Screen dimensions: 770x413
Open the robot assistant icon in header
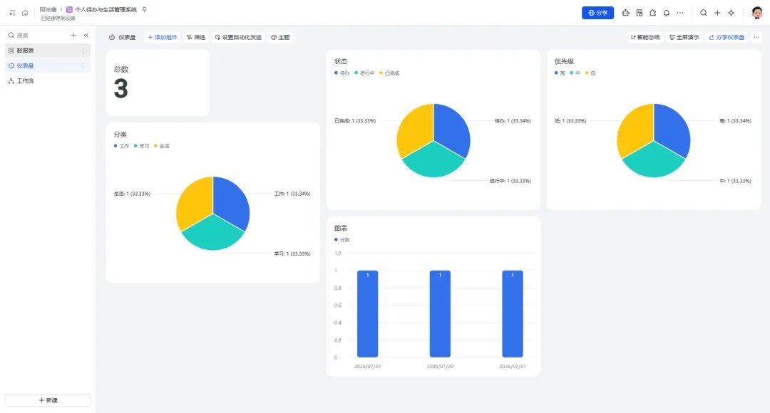pyautogui.click(x=625, y=13)
